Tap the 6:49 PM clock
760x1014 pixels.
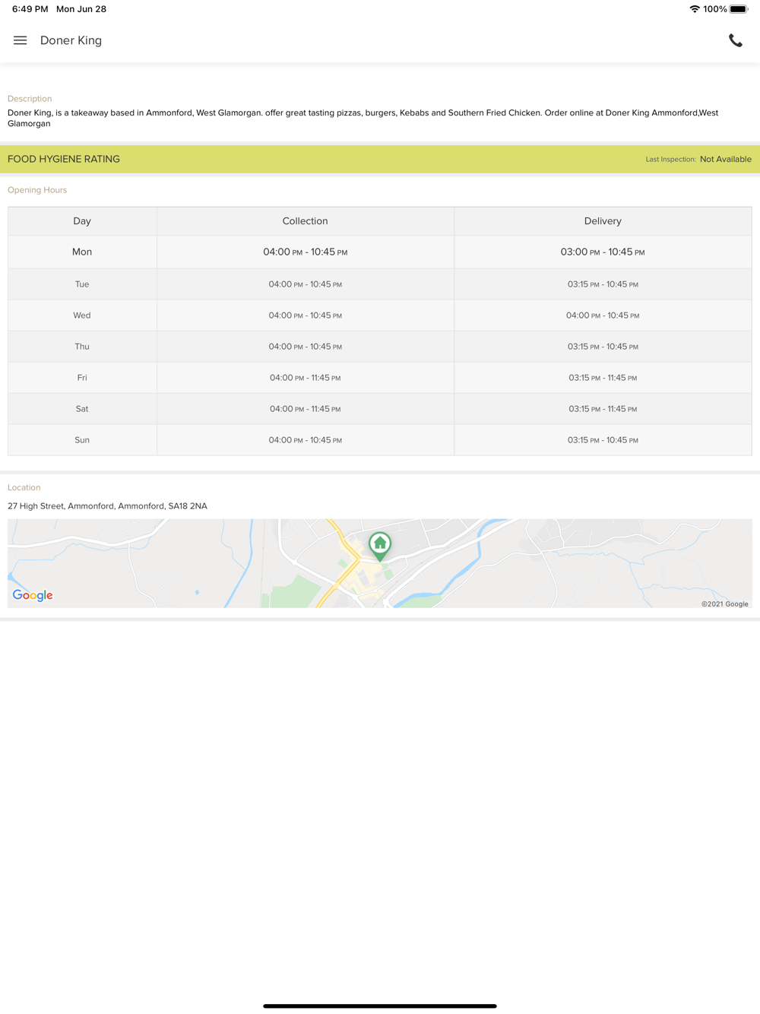point(30,9)
